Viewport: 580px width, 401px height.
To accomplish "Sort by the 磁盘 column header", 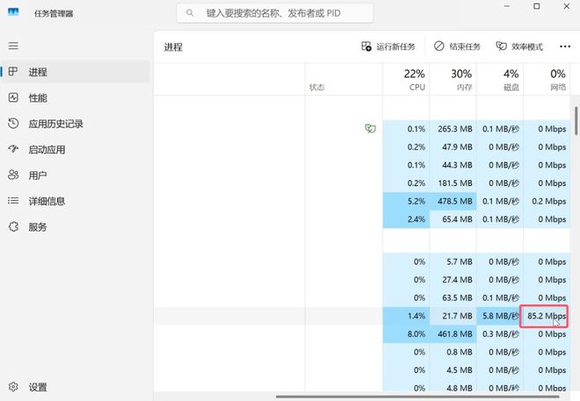I will (x=500, y=79).
